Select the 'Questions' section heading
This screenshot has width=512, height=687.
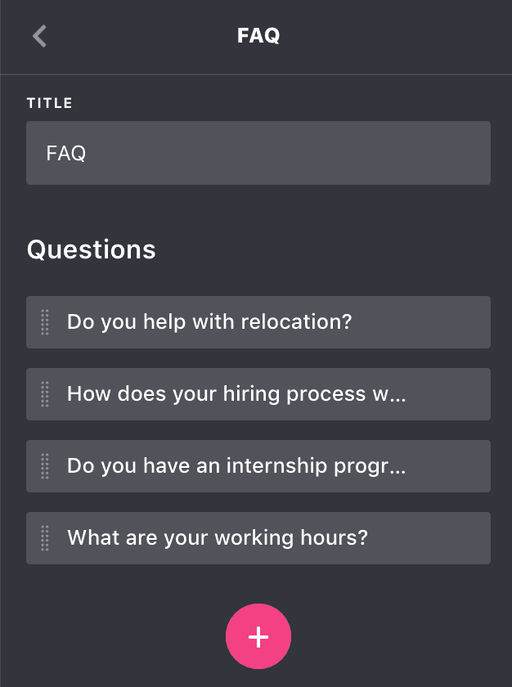pos(91,249)
